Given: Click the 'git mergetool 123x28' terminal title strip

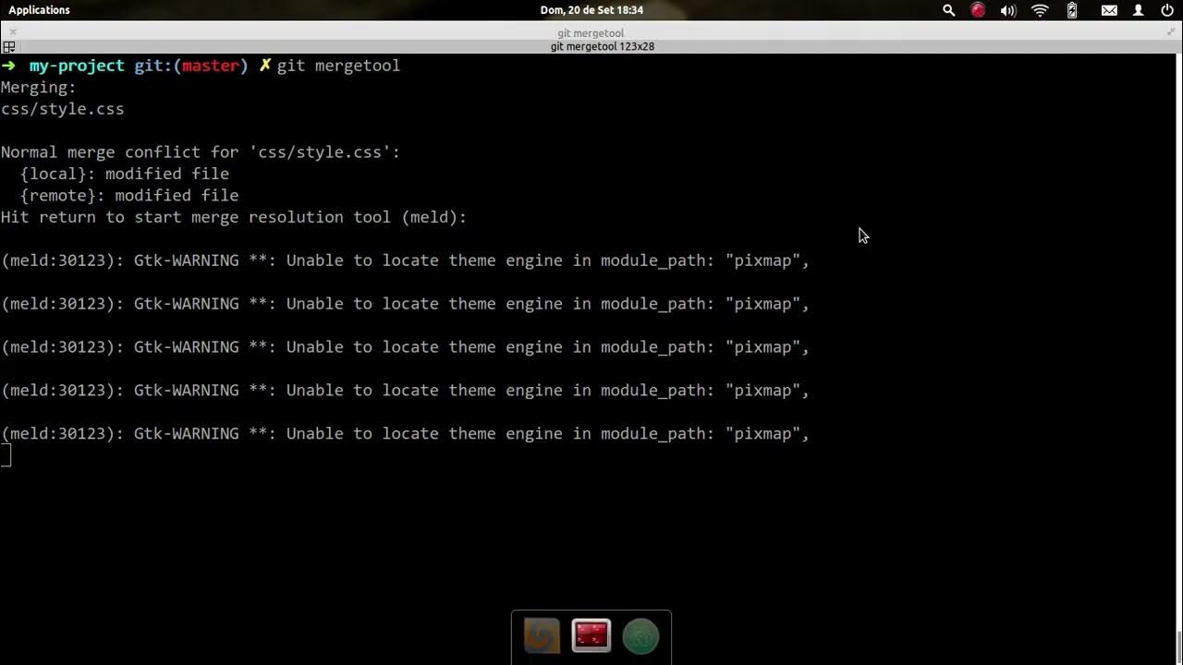Looking at the screenshot, I should point(603,46).
